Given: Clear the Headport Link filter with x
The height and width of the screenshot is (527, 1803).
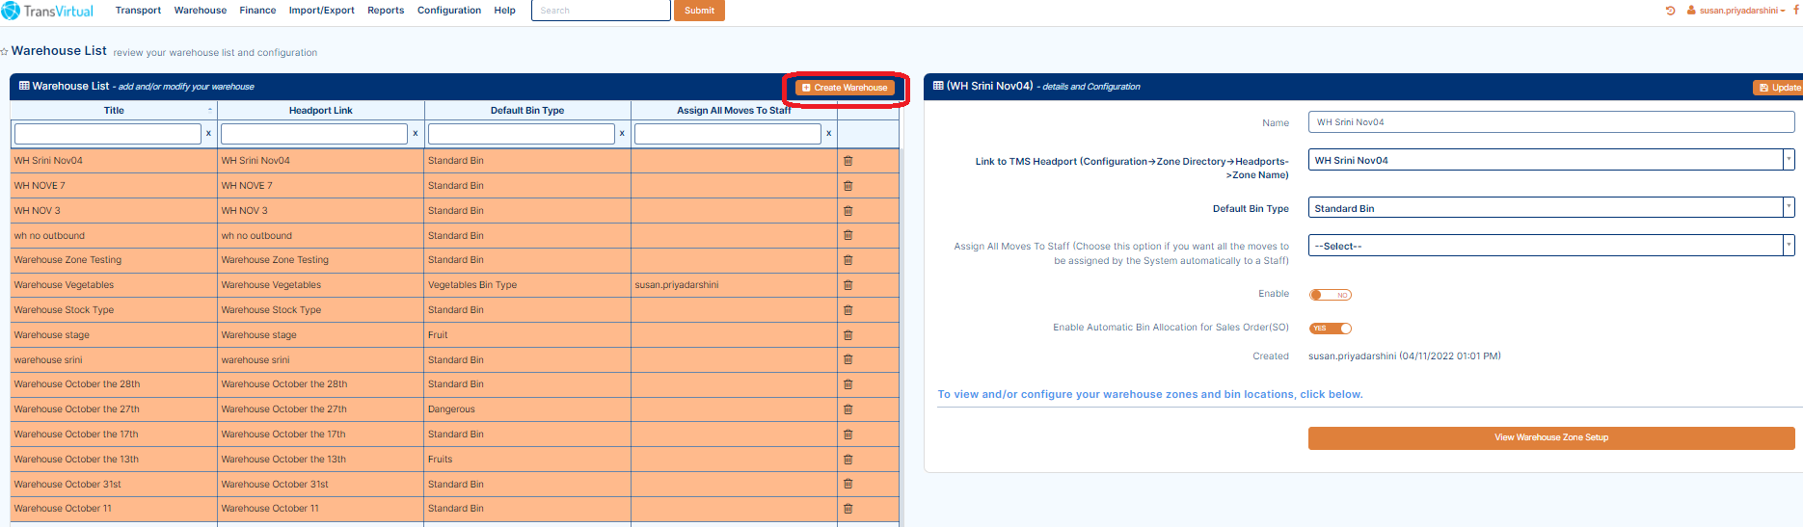Looking at the screenshot, I should tap(416, 133).
